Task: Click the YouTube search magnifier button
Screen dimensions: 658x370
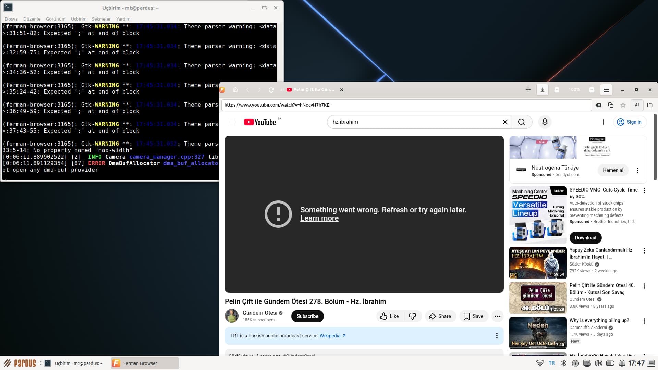Action: 521,122
